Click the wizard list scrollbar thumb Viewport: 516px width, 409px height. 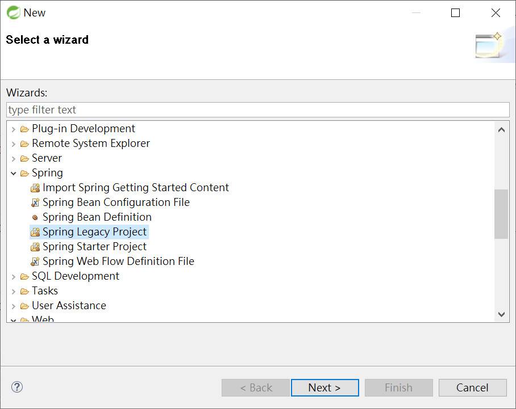pos(501,214)
